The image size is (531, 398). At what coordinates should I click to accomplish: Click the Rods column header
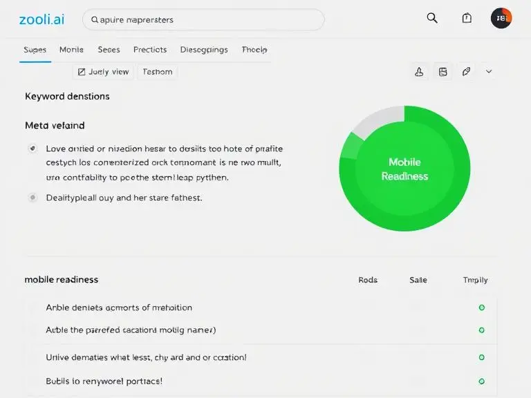pyautogui.click(x=368, y=280)
